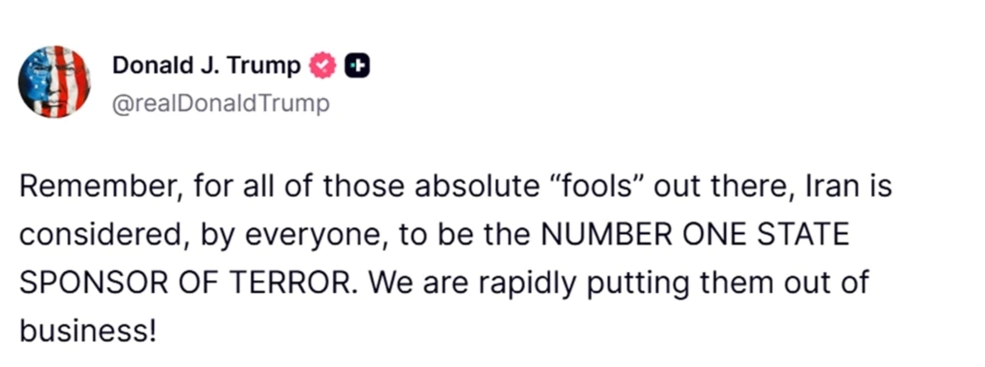Screen dimensions: 985x367
Task: Click the capitalized word "ONE"
Action: click(x=714, y=234)
